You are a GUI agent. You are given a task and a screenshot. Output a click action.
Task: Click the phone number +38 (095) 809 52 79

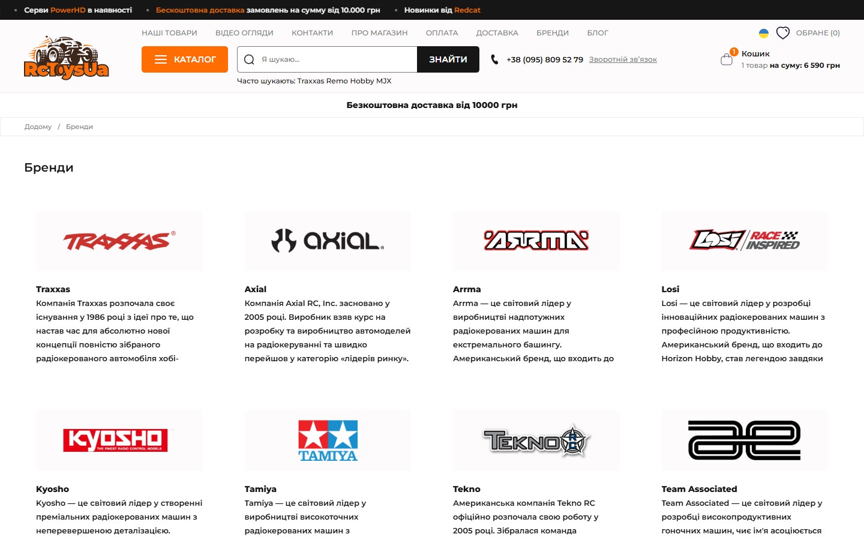point(545,59)
